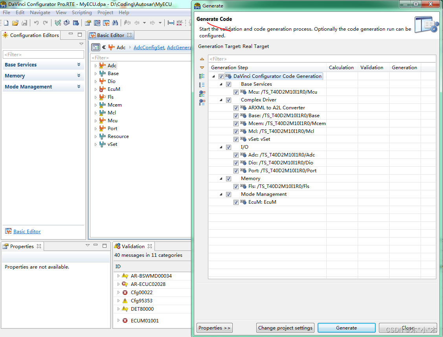443x337 pixels.
Task: Expand the AR-BSWMD00034 validation entry
Action: 118,276
